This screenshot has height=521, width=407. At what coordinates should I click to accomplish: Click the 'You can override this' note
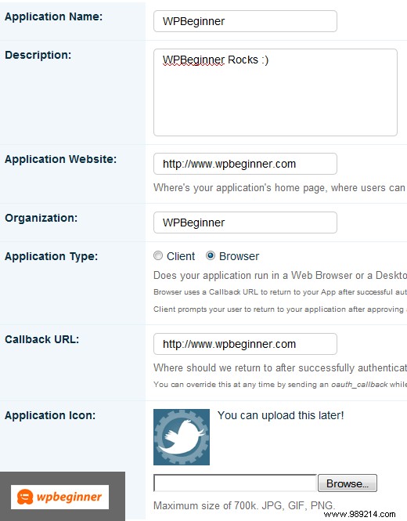280,385
